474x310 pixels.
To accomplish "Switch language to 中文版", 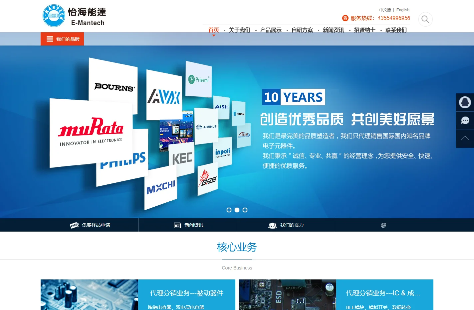I will click(x=385, y=10).
